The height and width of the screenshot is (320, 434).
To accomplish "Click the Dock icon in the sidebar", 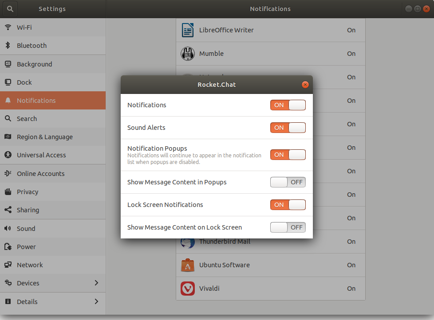I will click(x=8, y=82).
